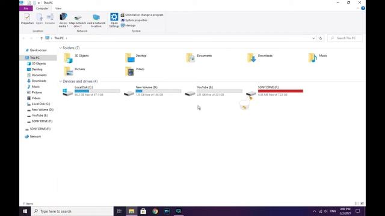Select the Documents folder icon
The height and width of the screenshot is (216, 385).
tap(199, 58)
